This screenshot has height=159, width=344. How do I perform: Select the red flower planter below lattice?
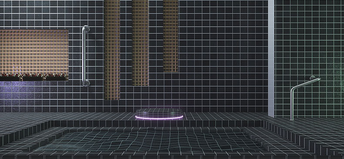(x=34, y=77)
